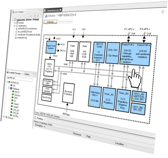Click the Ports P3/P4 block
Image resolution: width=168 pixels, height=158 pixels.
tap(143, 54)
